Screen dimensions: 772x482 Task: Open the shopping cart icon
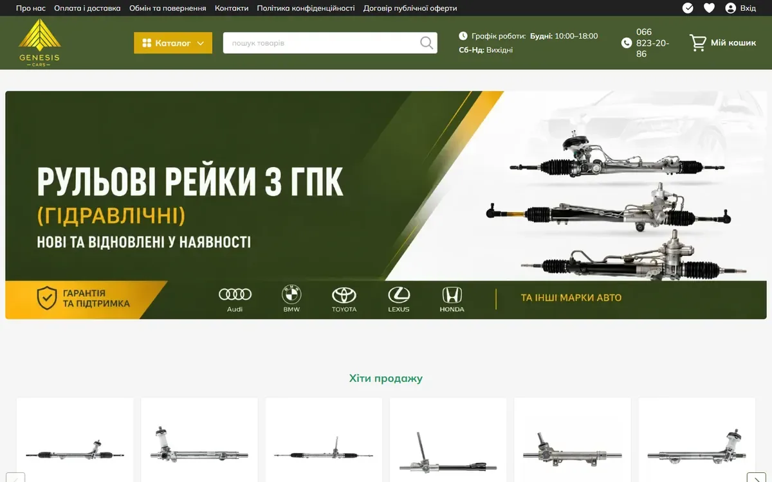697,43
